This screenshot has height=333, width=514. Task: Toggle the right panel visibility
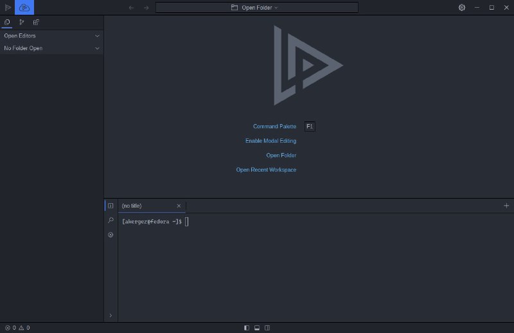[267, 328]
